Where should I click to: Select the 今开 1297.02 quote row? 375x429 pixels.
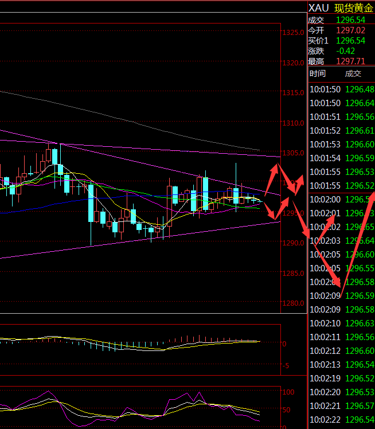(x=341, y=30)
